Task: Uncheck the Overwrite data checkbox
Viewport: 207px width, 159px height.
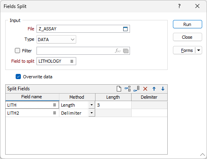Action: click(x=18, y=77)
